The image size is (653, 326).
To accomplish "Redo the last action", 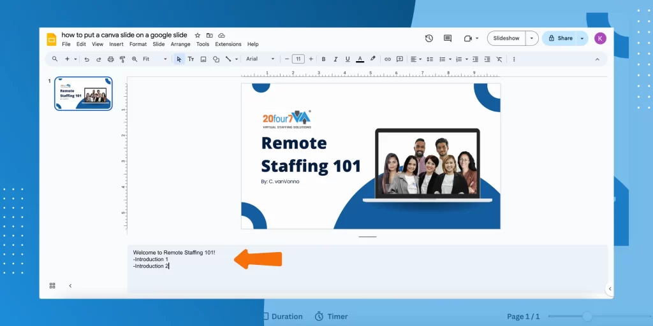I will pyautogui.click(x=99, y=59).
